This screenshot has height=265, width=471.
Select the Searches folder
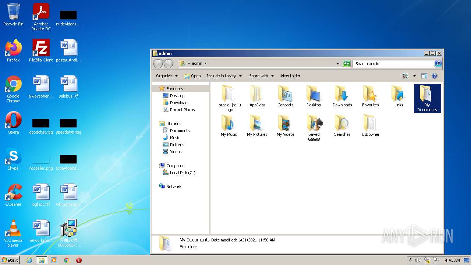(342, 126)
